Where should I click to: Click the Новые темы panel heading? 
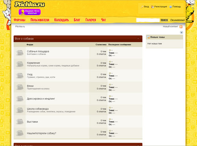point(158,37)
